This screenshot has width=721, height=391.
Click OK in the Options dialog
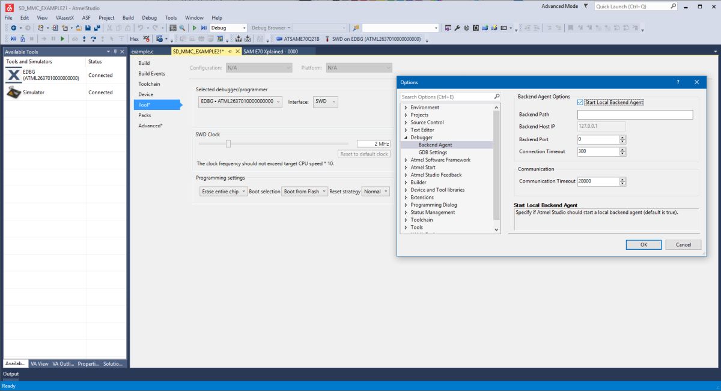(x=643, y=244)
